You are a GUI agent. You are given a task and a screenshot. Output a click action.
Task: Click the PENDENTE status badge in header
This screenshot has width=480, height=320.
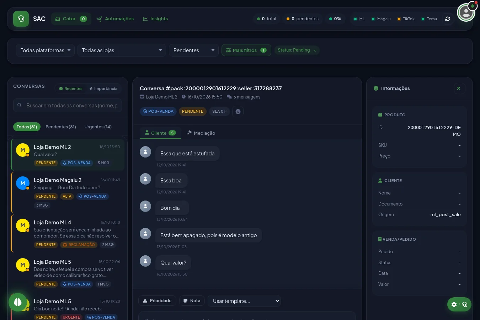click(193, 111)
